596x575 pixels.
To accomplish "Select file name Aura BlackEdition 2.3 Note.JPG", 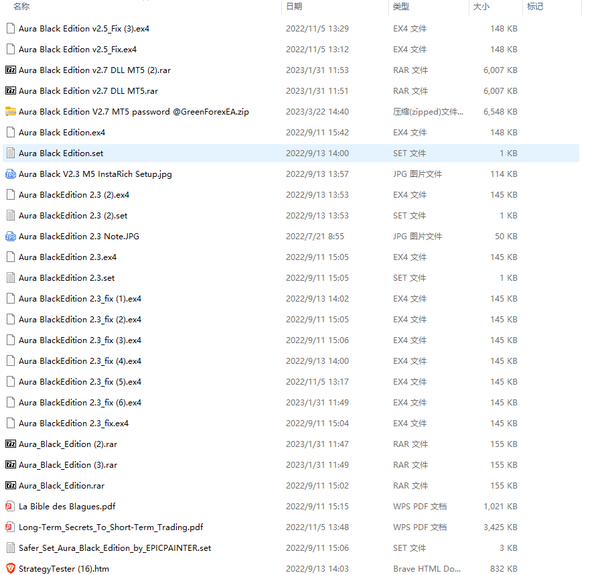I will 78,237.
